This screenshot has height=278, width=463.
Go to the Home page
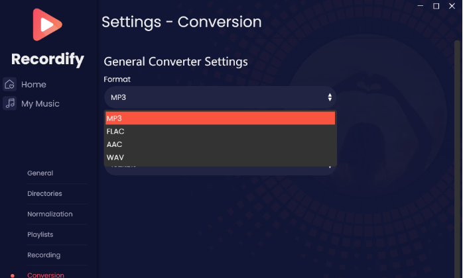tap(34, 85)
